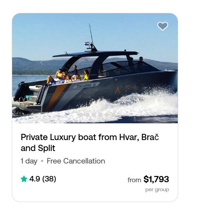
Task: Click the green rating star icon
Action: pyautogui.click(x=24, y=179)
